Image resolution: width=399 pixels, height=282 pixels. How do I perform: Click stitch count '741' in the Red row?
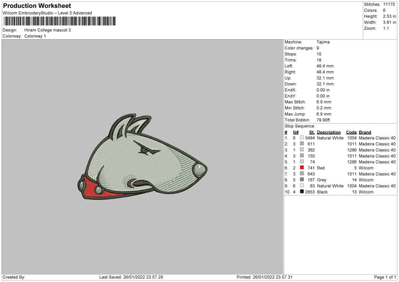311,168
